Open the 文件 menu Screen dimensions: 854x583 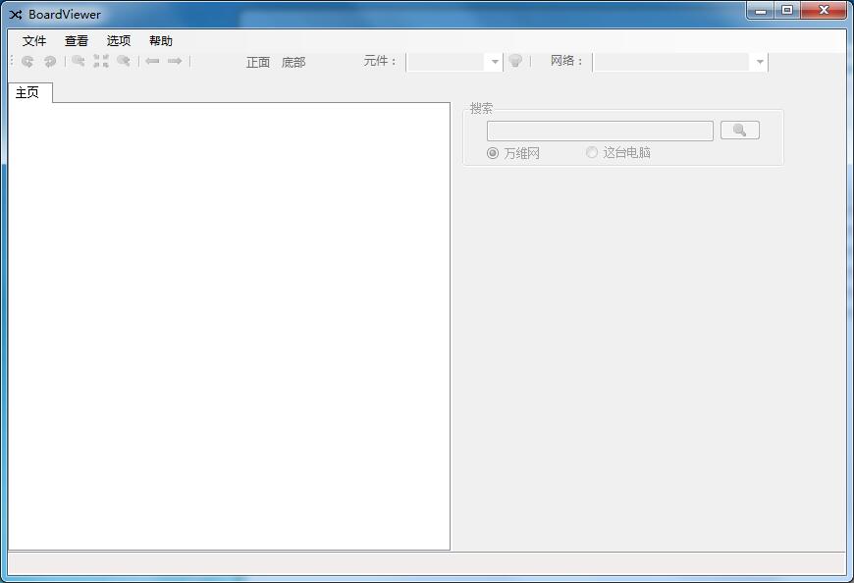coord(33,40)
